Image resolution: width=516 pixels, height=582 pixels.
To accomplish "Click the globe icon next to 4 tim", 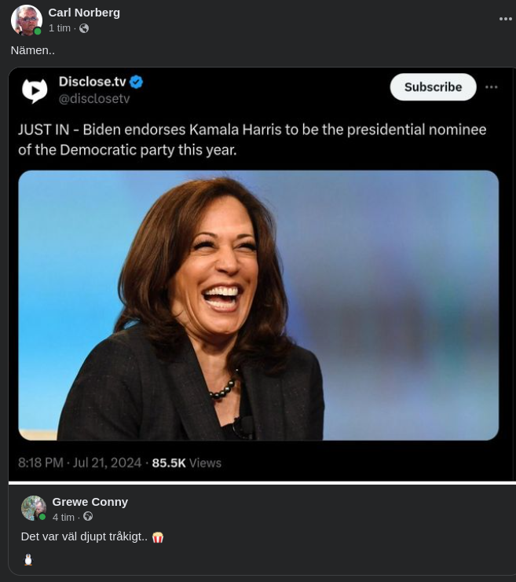I will tap(88, 517).
